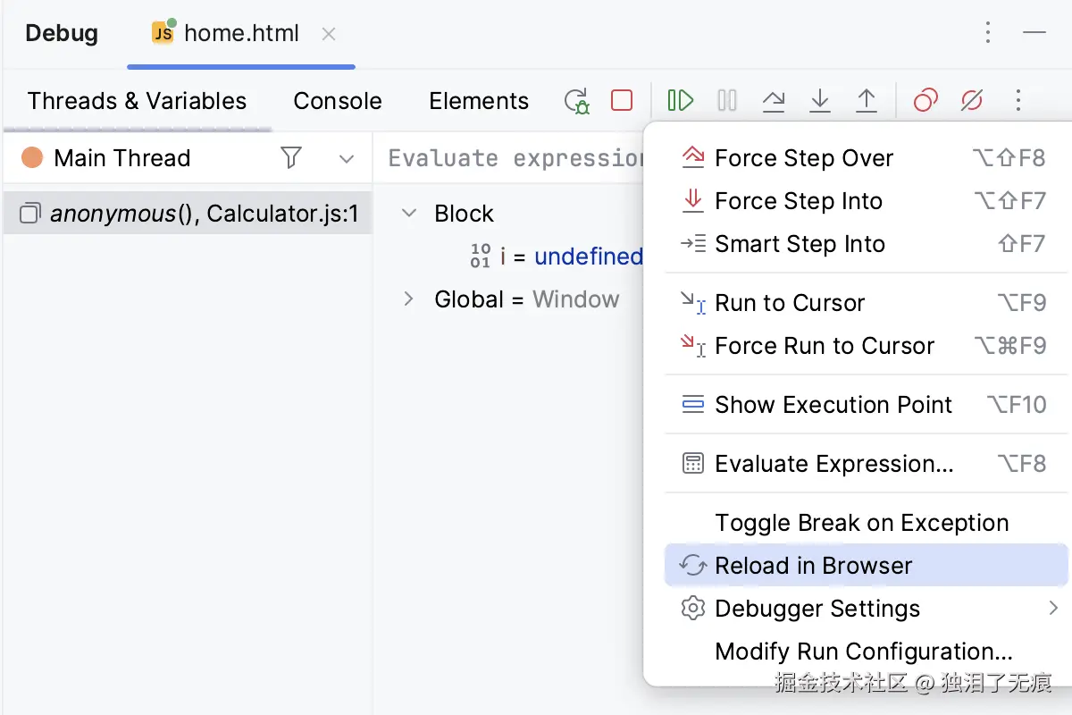Screen dimensions: 1072x715
Task: Open the Elements tab
Action: click(479, 101)
